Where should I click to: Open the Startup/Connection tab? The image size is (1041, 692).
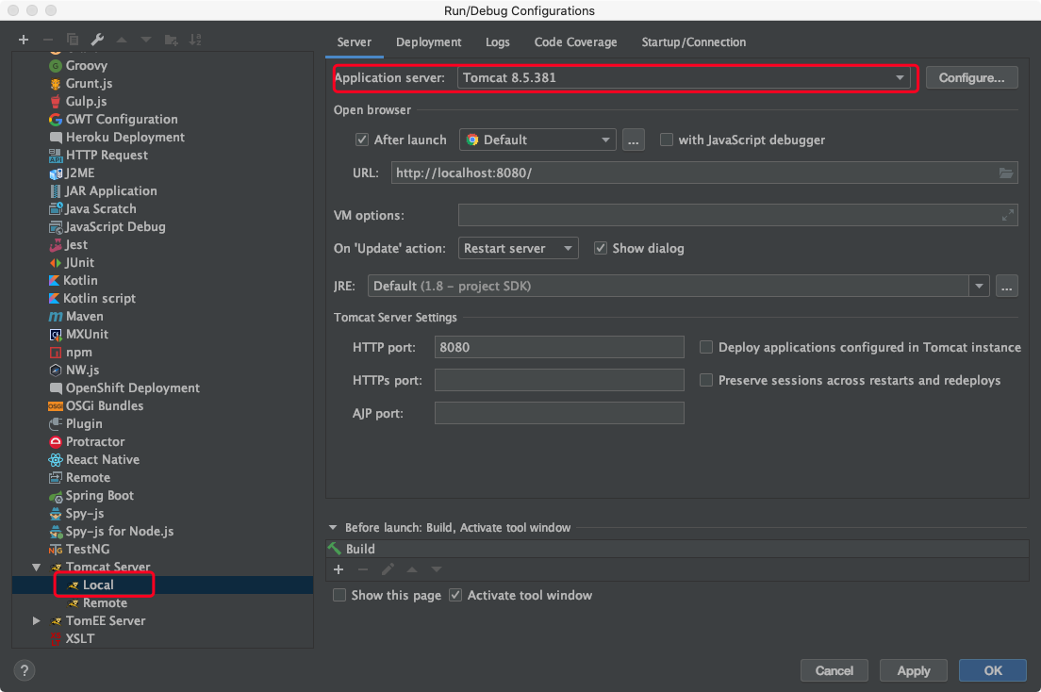pos(693,42)
